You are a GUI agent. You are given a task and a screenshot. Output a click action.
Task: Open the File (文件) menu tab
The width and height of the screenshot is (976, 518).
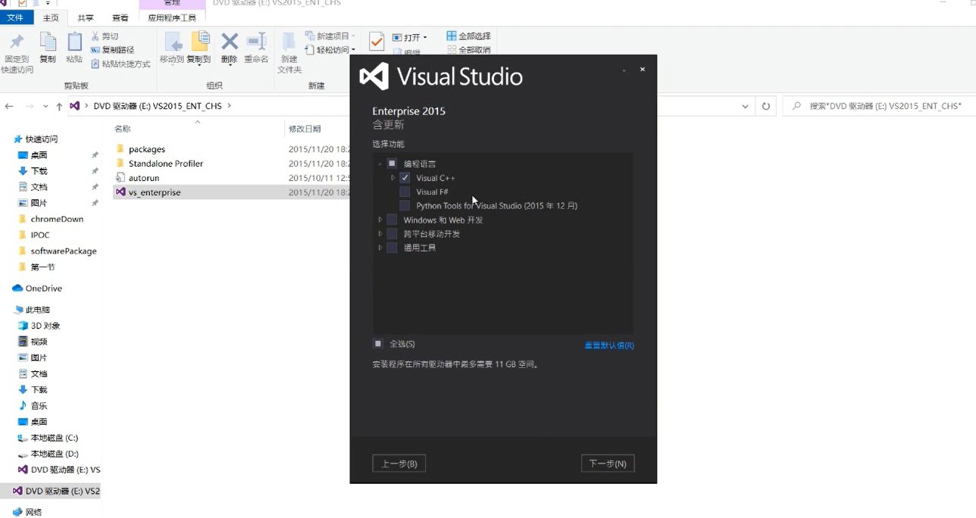point(15,17)
